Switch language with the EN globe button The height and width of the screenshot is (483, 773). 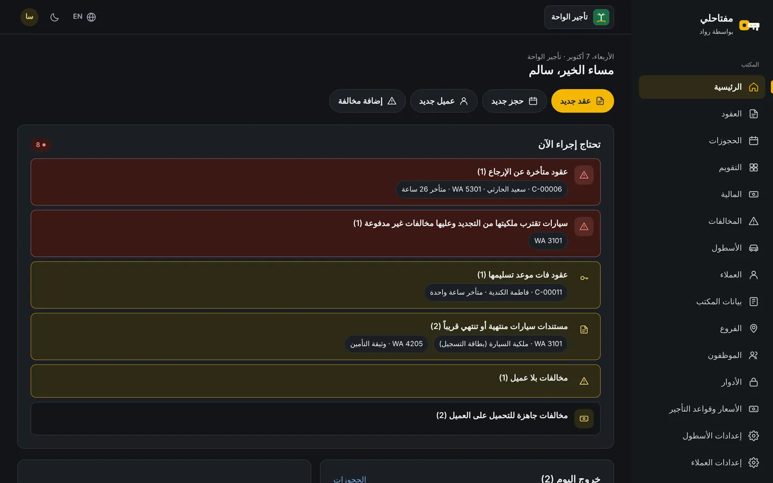[x=84, y=17]
